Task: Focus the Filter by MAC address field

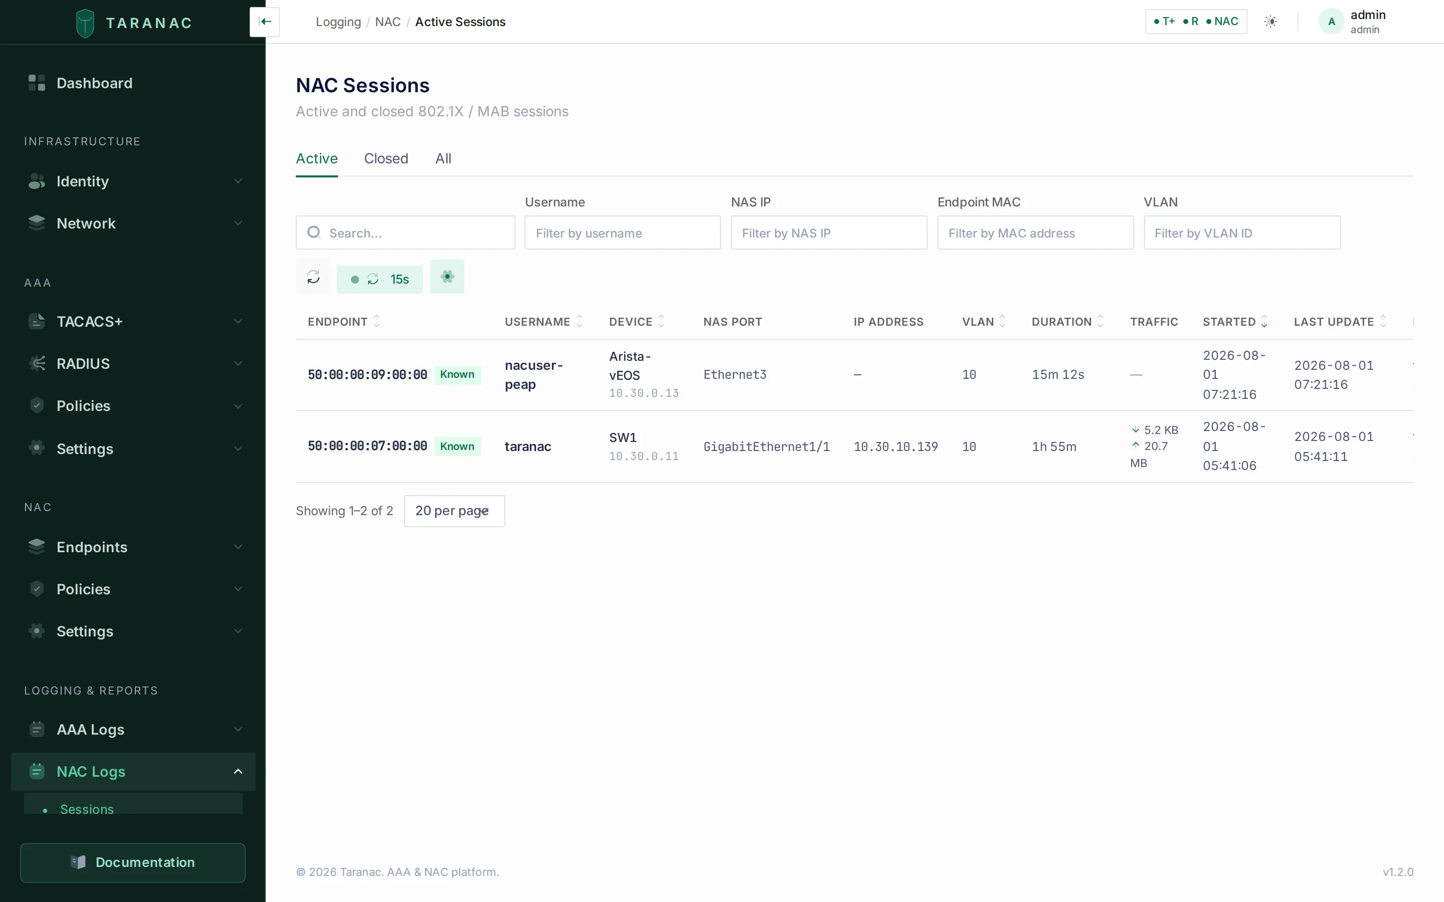Action: point(1035,233)
